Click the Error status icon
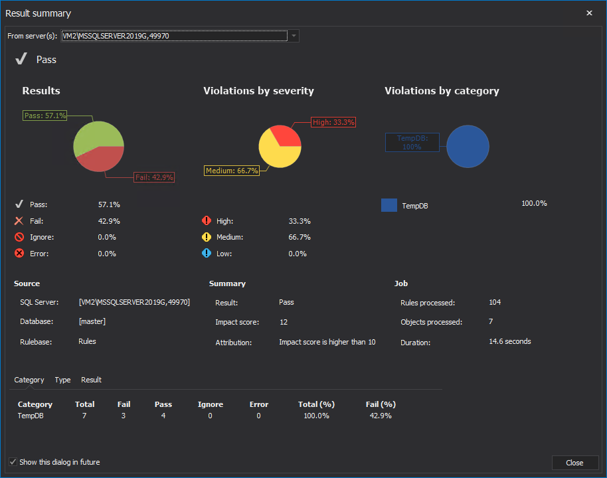The image size is (607, 478). tap(19, 254)
